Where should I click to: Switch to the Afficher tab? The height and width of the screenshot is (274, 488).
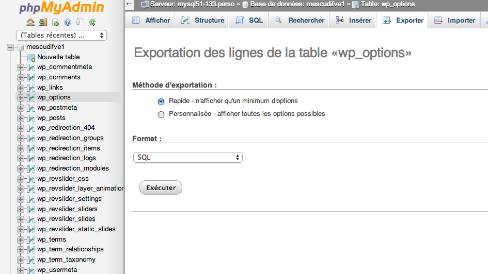tap(151, 20)
